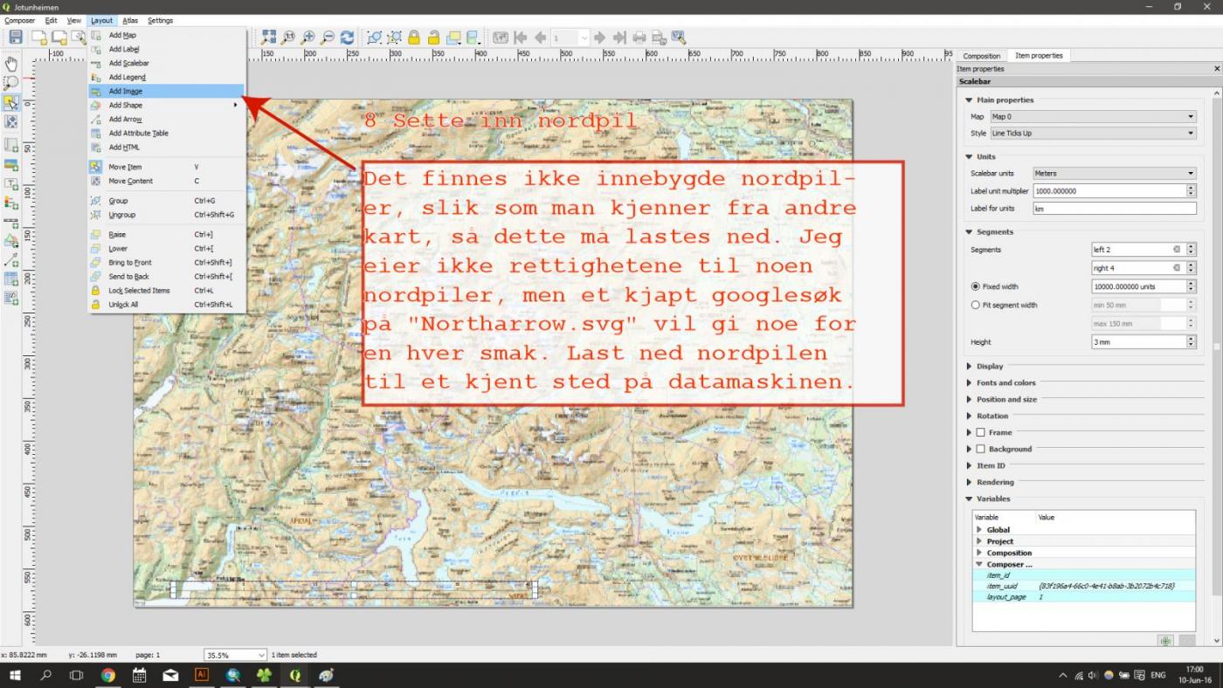Choose the Move Content tool

click(11, 122)
